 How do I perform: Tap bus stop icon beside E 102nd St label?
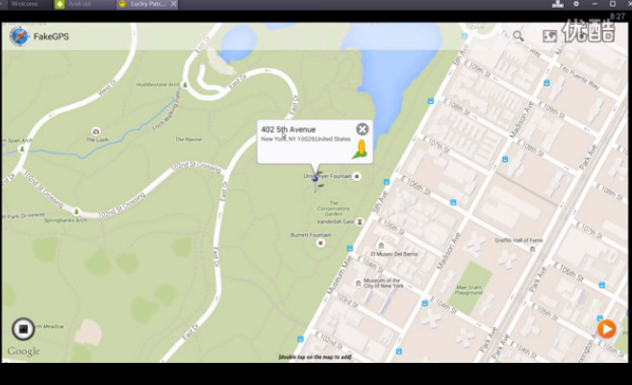tap(300, 339)
